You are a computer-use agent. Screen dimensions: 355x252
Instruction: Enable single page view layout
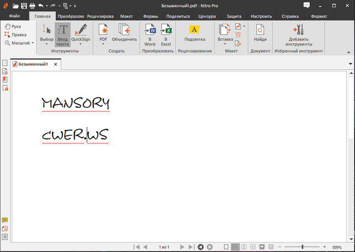tap(226, 246)
